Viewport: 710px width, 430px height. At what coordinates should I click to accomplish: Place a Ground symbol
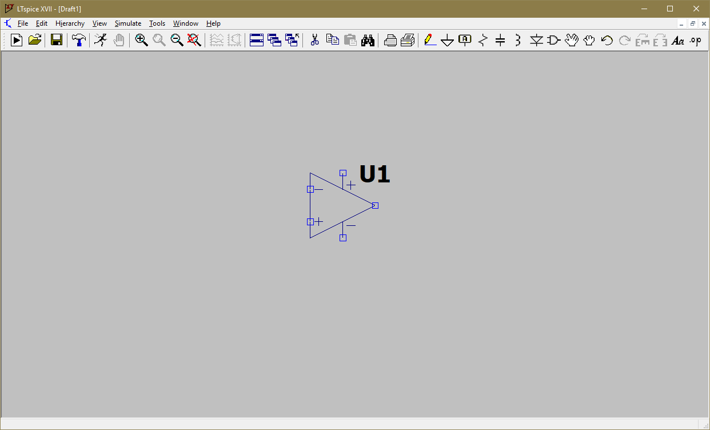[x=448, y=40]
